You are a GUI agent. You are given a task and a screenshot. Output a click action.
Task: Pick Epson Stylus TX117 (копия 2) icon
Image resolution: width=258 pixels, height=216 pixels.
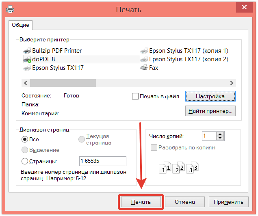144,59
